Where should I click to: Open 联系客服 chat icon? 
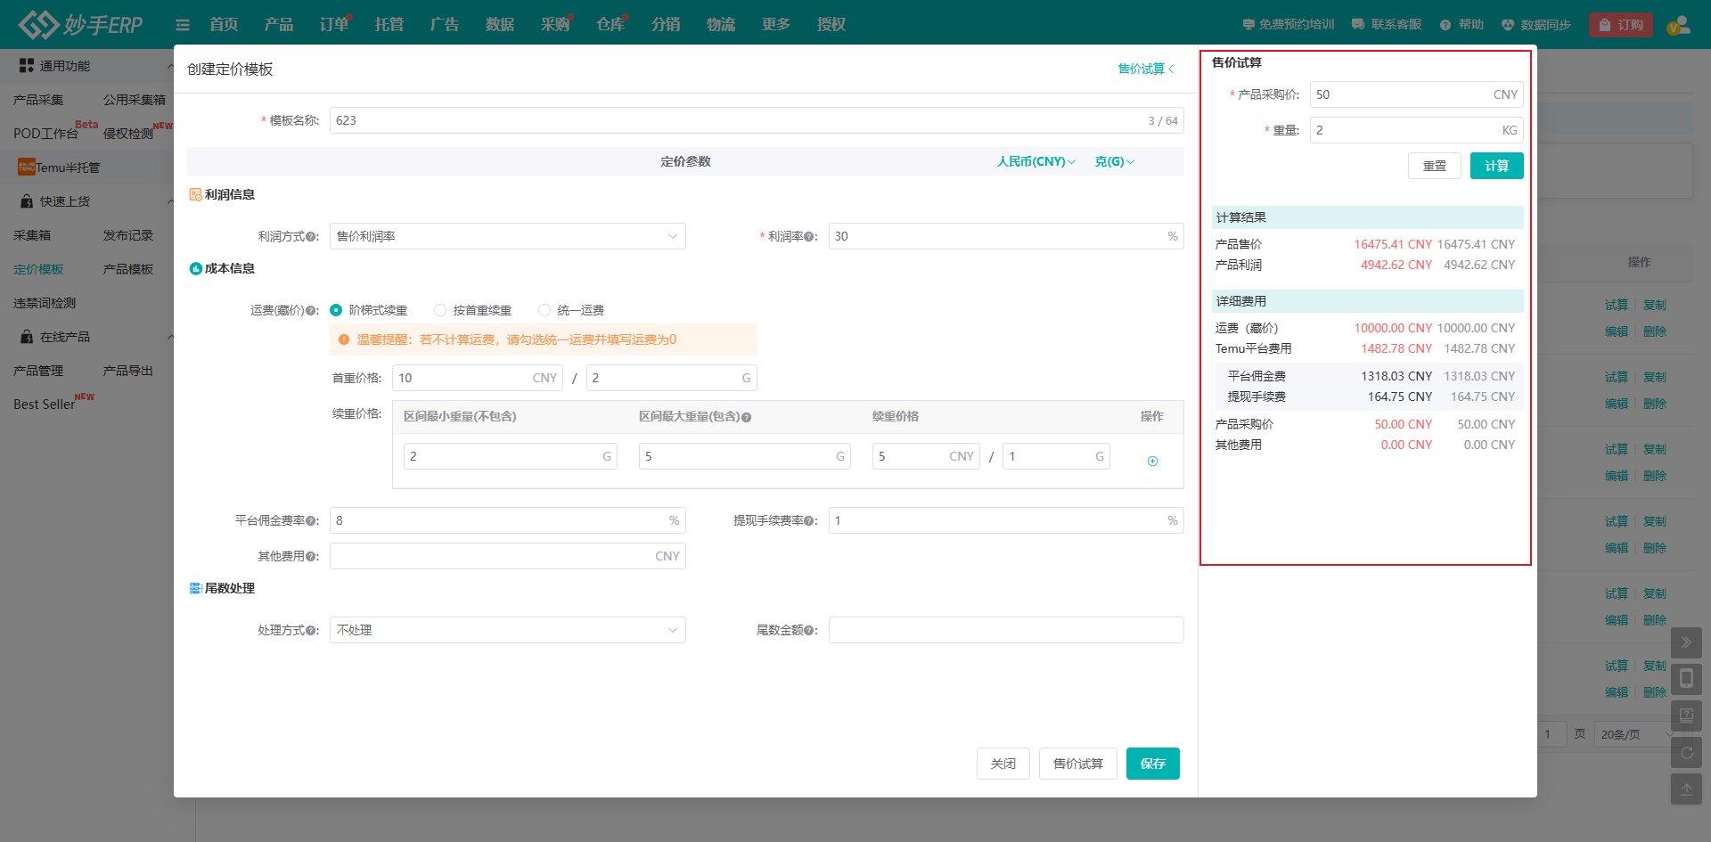pos(1358,25)
